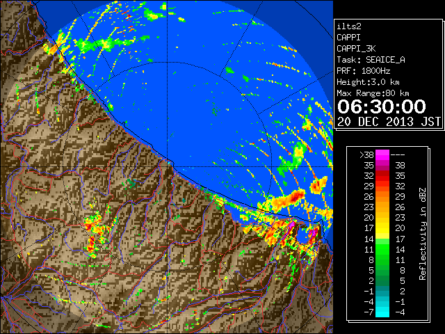The width and height of the screenshot is (445, 334).
Task: Select the 'CAPPI_3K' product label
Action: pos(356,49)
